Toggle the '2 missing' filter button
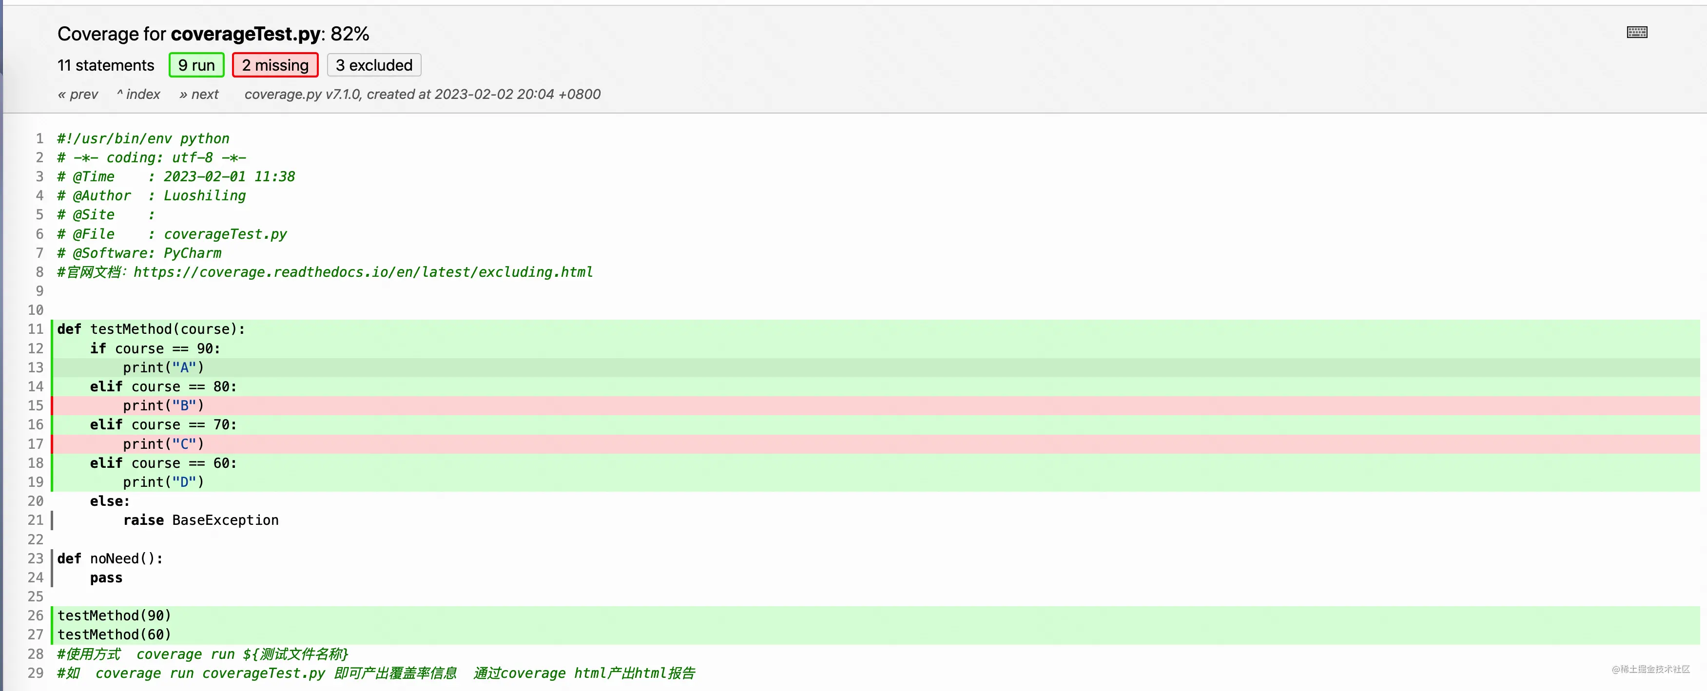The image size is (1707, 691). coord(275,65)
